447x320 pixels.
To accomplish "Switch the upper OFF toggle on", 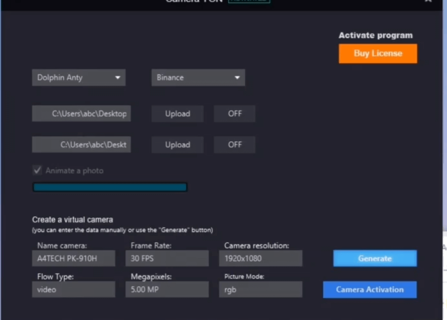I will [x=234, y=114].
